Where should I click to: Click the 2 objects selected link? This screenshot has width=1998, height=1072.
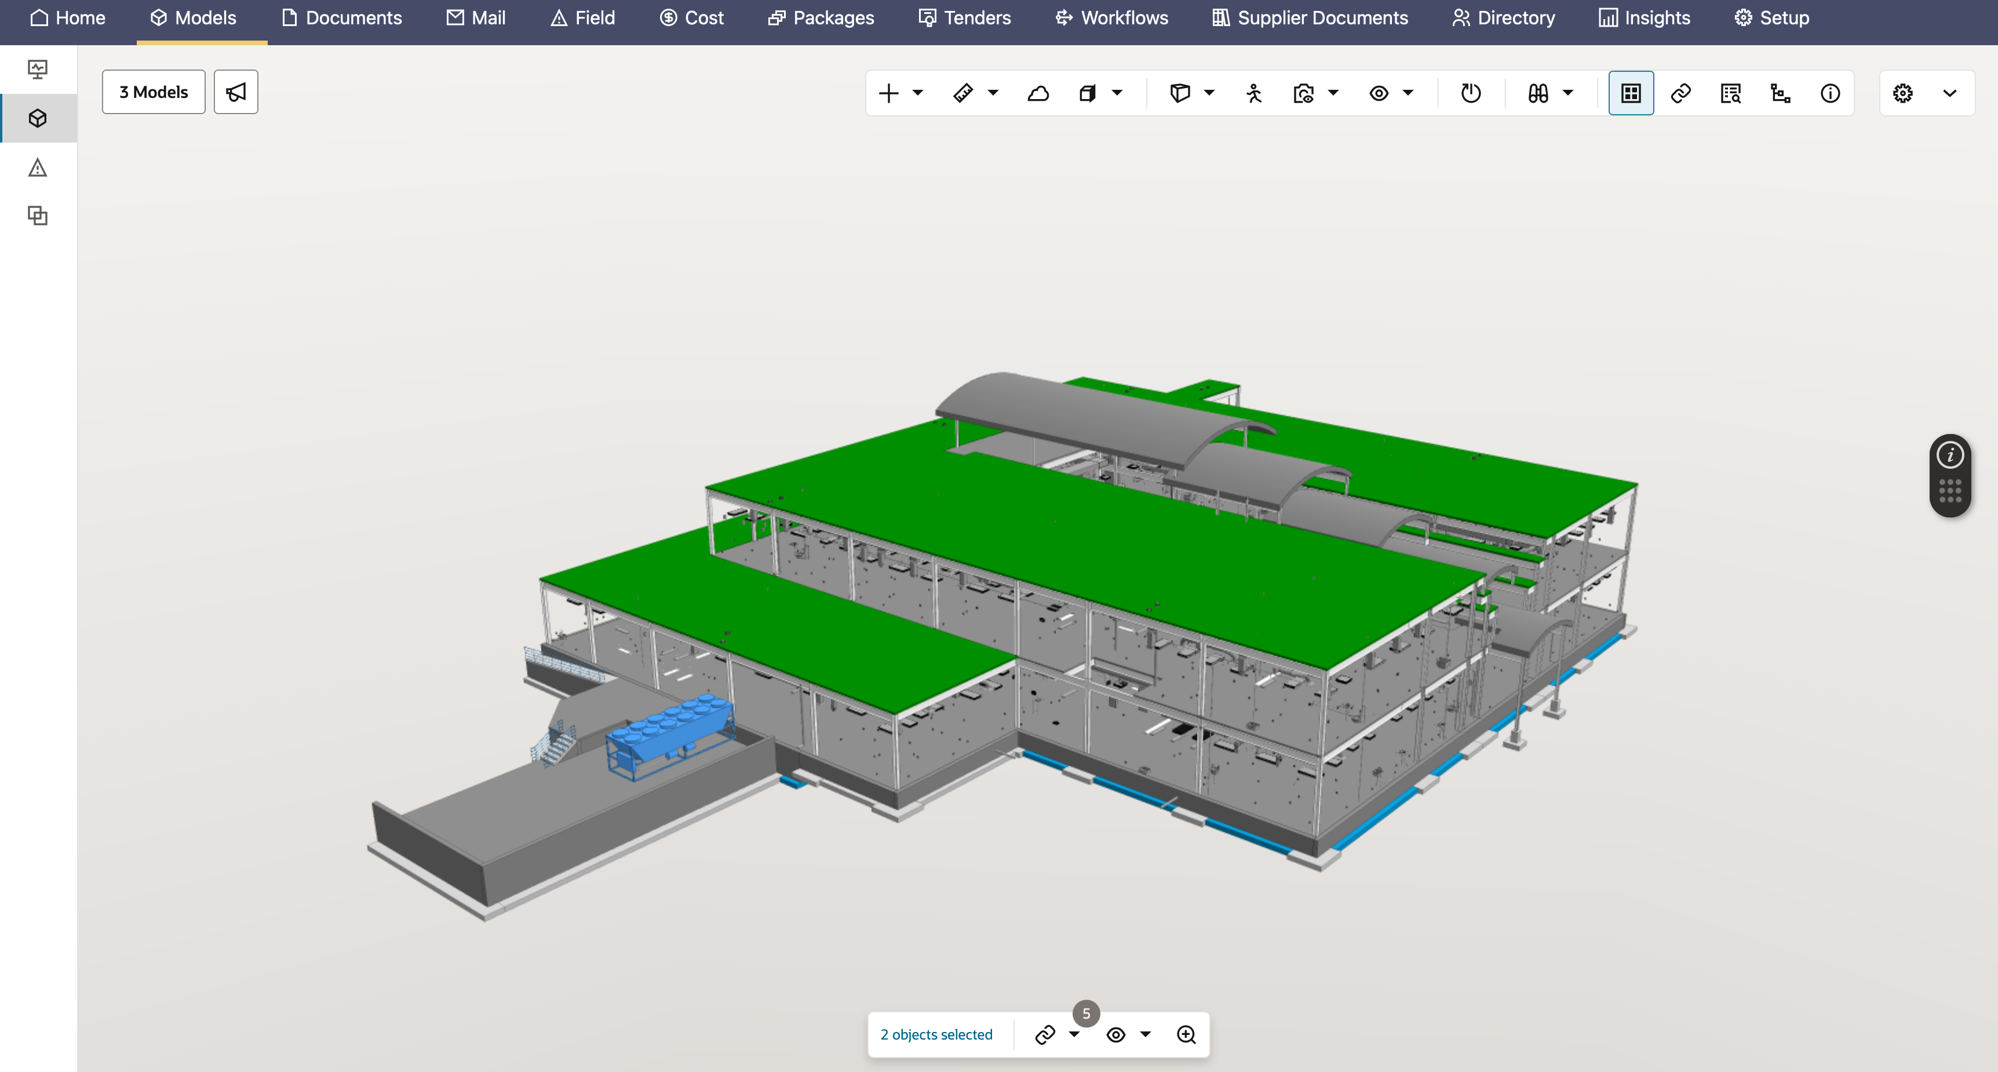pyautogui.click(x=936, y=1035)
